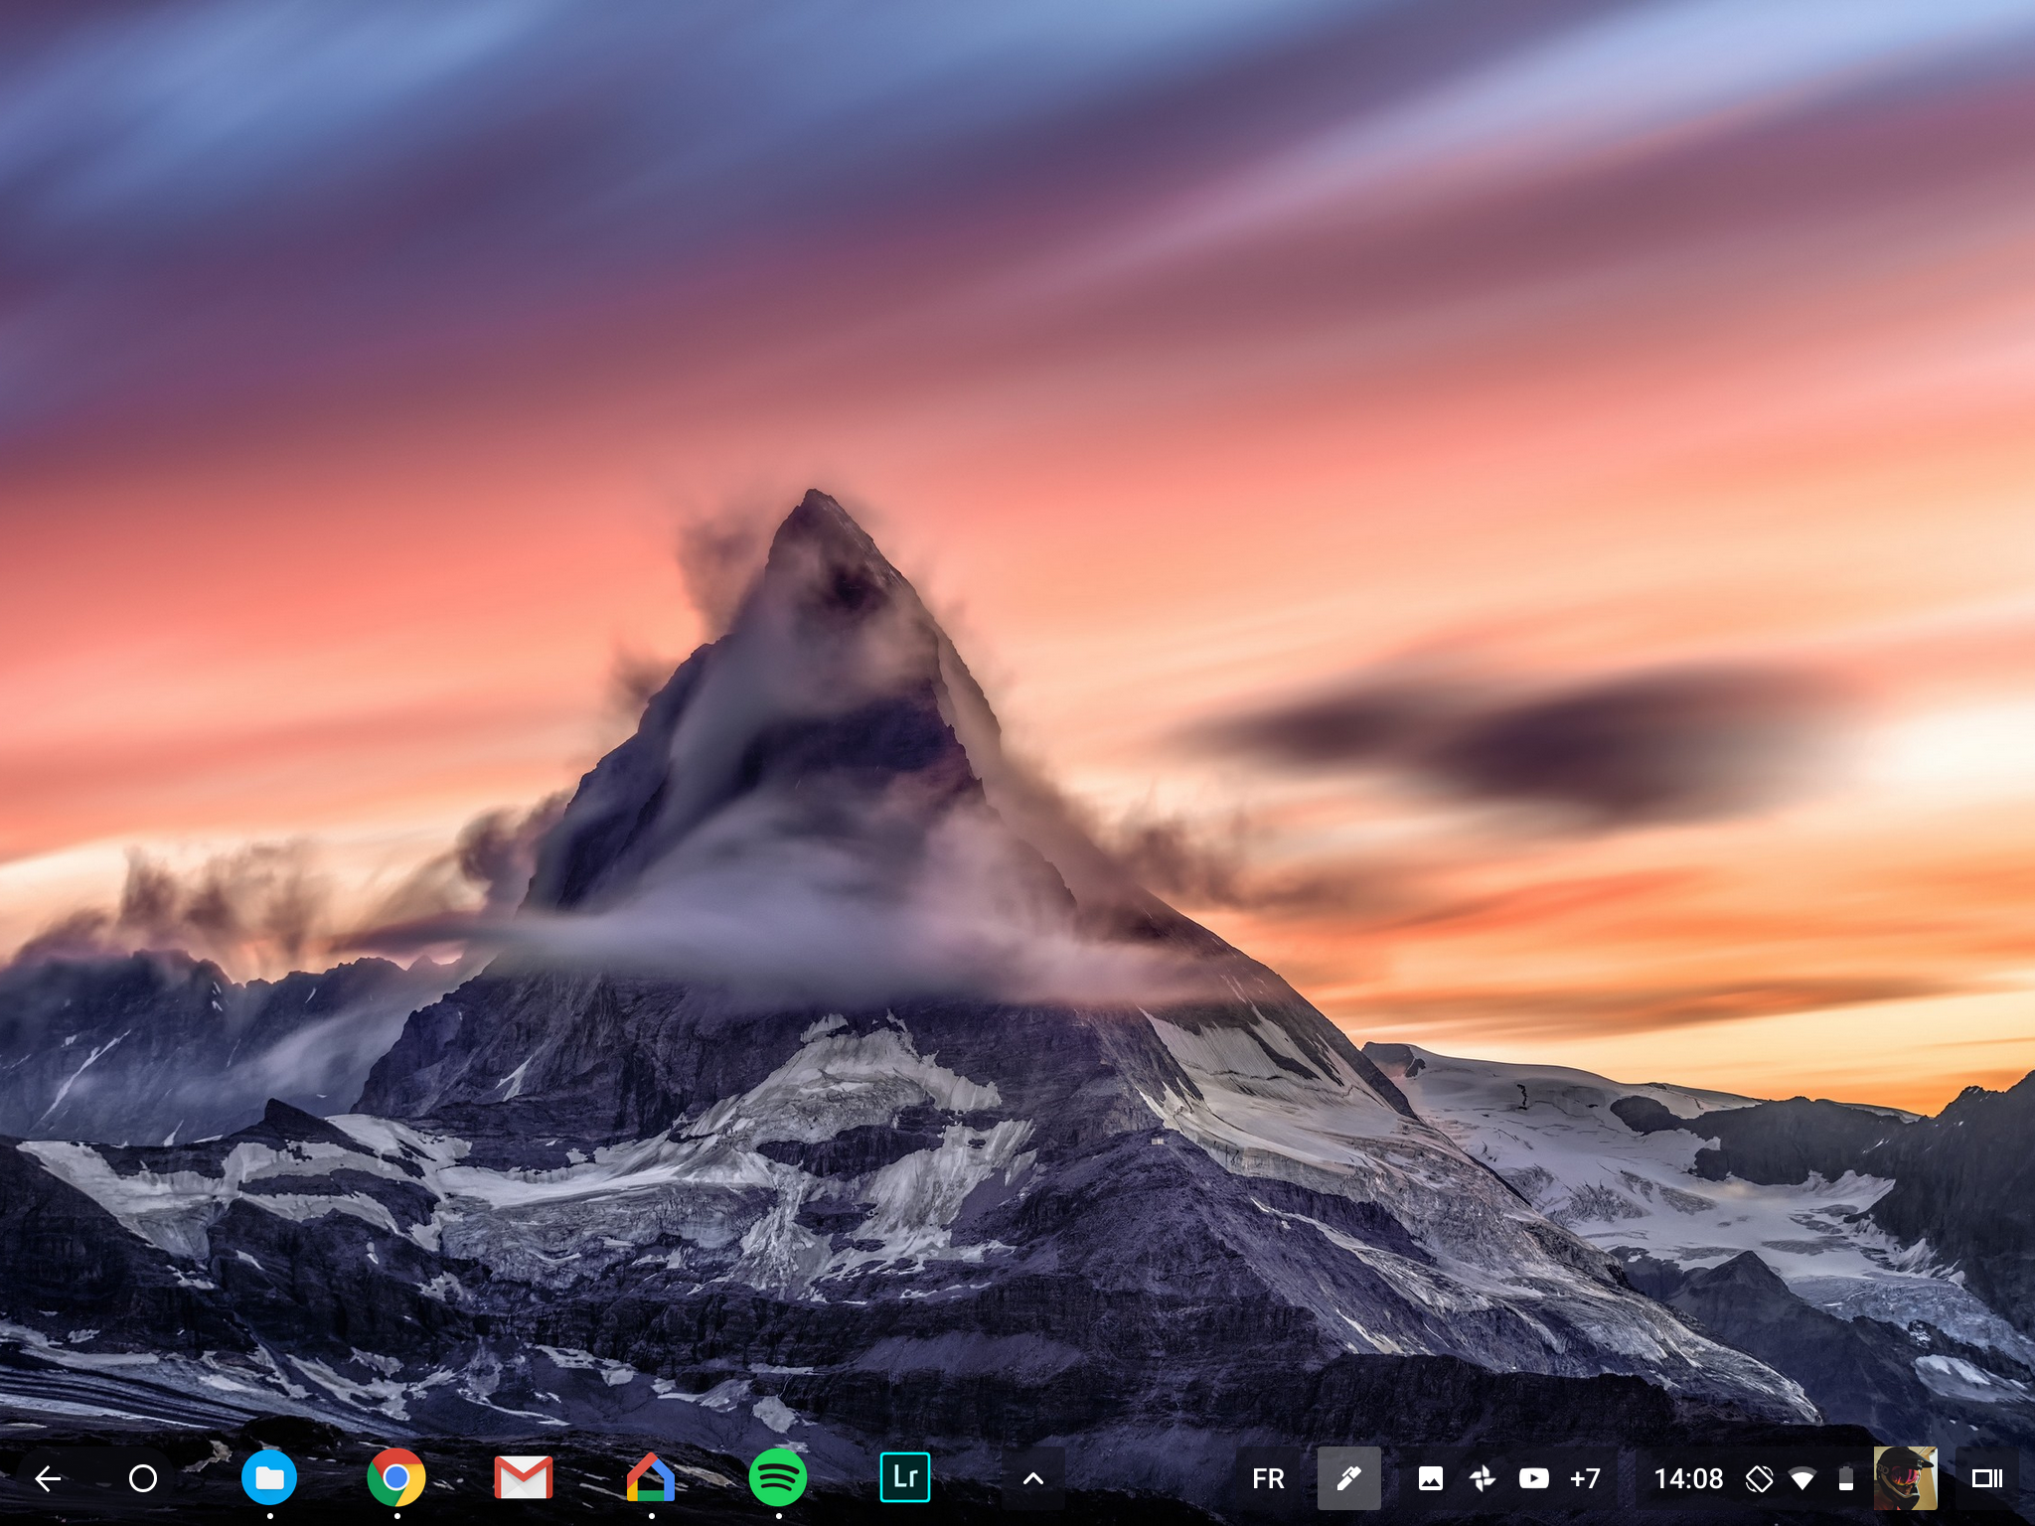
Task: Check the battery status icon
Action: tap(1846, 1478)
